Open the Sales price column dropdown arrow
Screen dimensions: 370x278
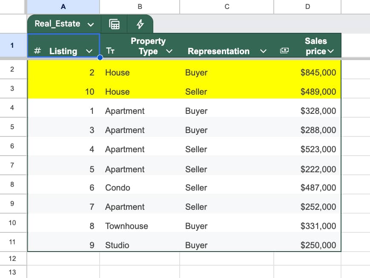[330, 51]
